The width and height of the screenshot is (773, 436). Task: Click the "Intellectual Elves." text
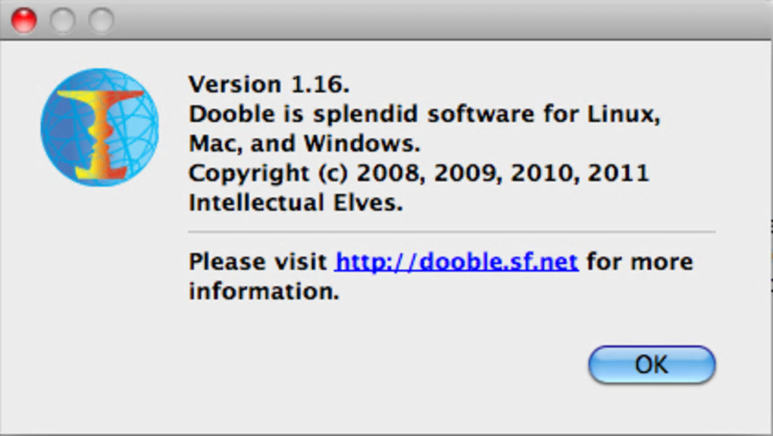point(296,202)
